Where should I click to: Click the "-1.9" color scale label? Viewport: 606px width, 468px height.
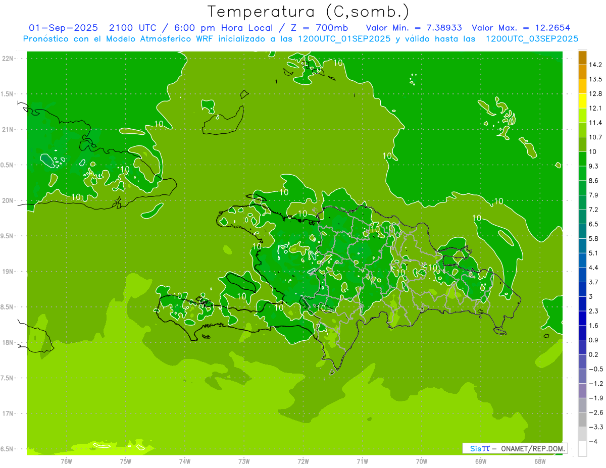(596, 398)
